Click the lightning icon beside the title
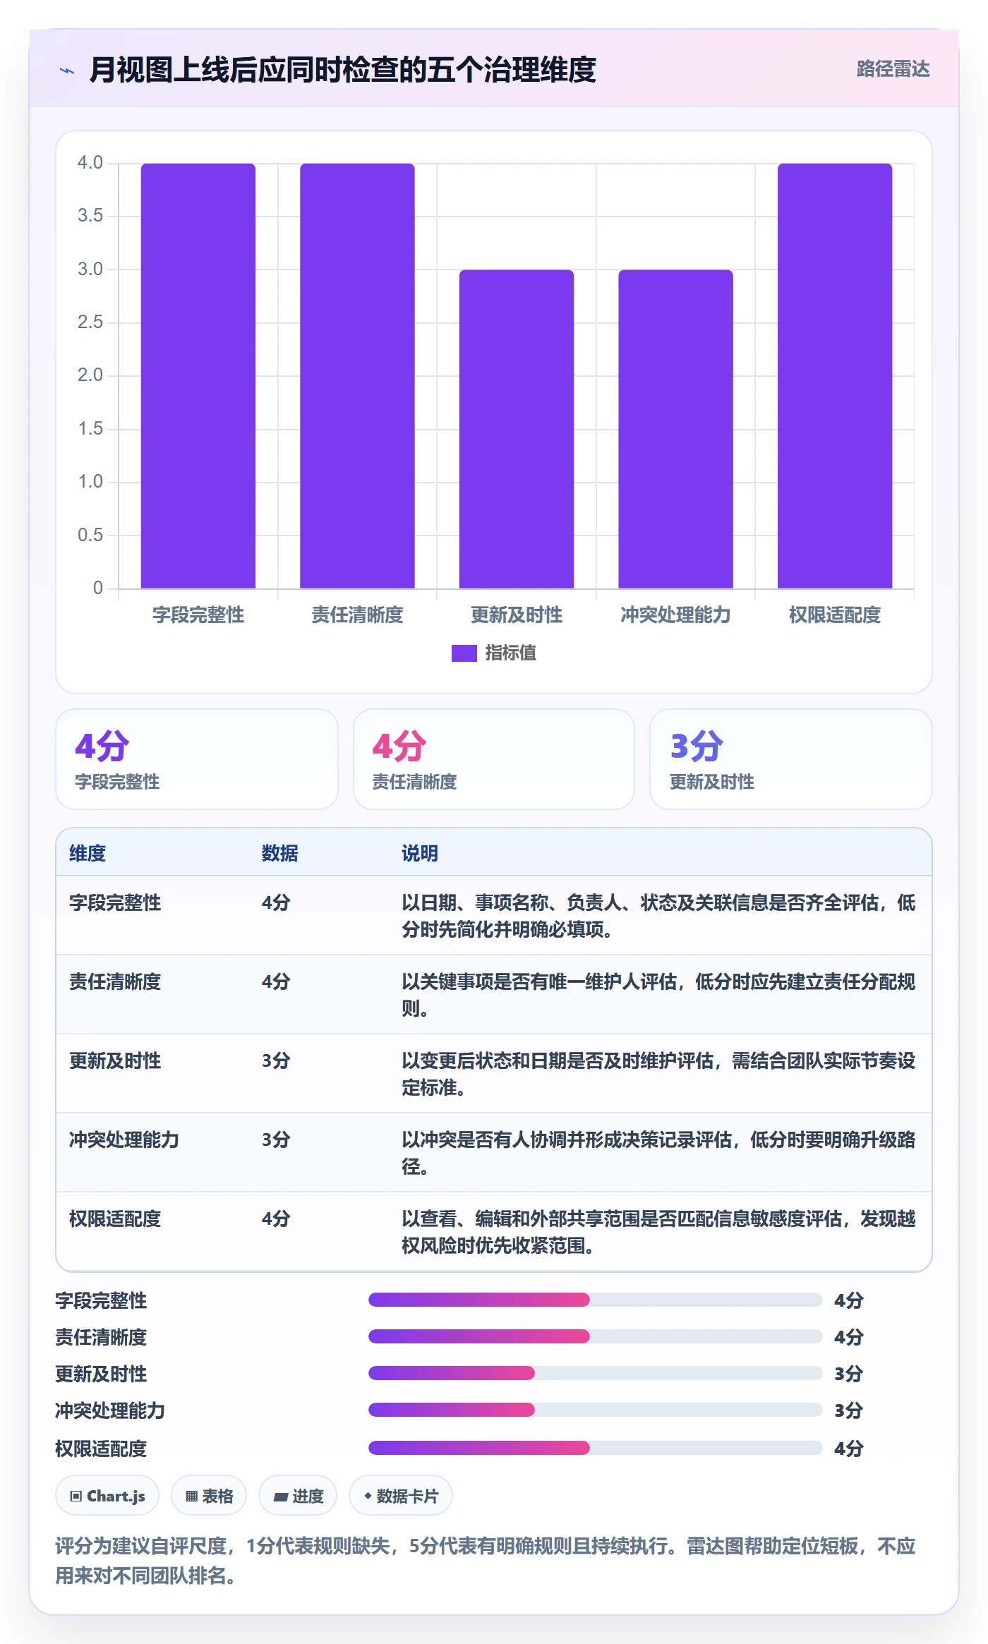 coord(67,71)
